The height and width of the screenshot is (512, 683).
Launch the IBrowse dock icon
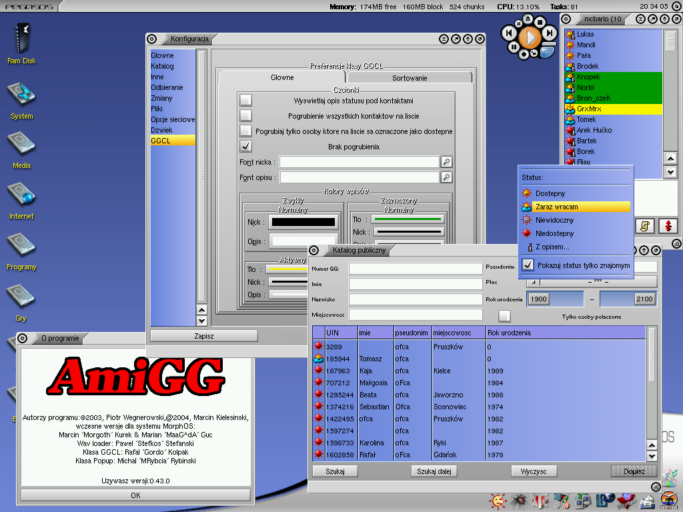[x=604, y=501]
